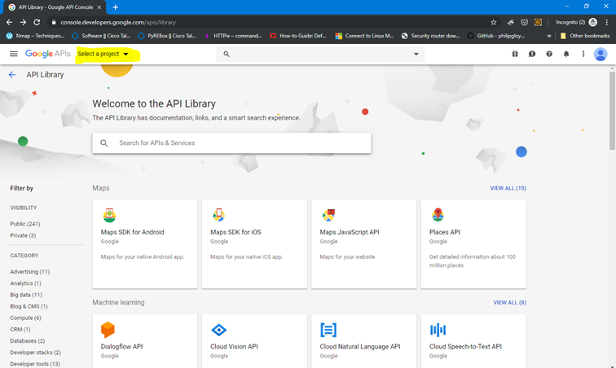Click the browser back button
The image size is (616, 368).
(x=10, y=22)
